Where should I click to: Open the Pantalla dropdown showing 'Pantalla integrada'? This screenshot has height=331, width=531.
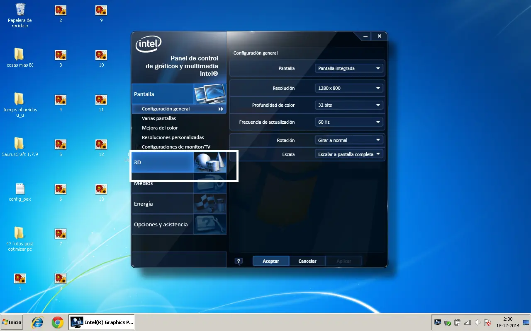[x=349, y=68]
